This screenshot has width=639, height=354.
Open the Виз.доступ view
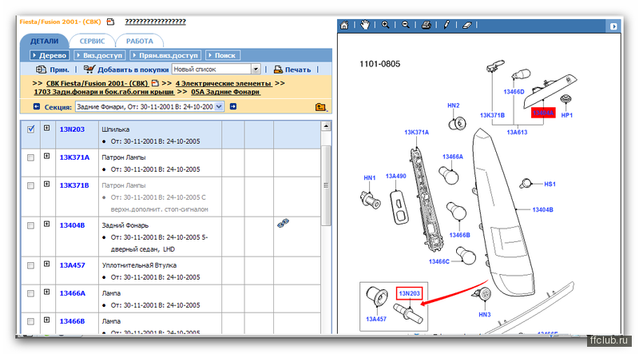coord(99,55)
